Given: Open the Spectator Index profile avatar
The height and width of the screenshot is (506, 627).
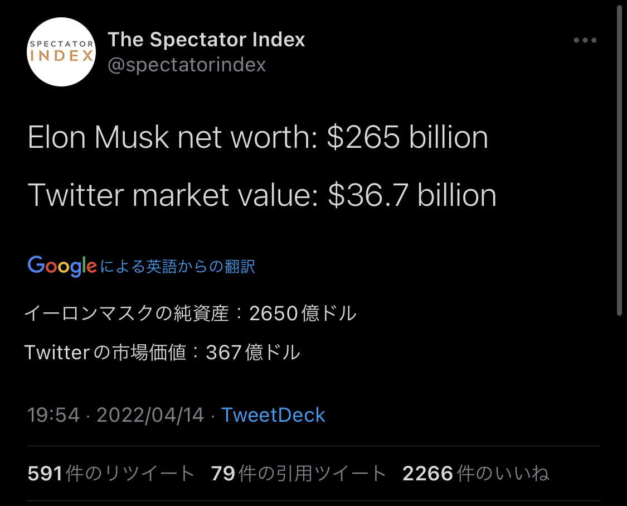Looking at the screenshot, I should 61,52.
